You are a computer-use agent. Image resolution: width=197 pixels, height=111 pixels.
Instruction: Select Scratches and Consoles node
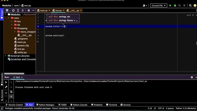pos(22,59)
